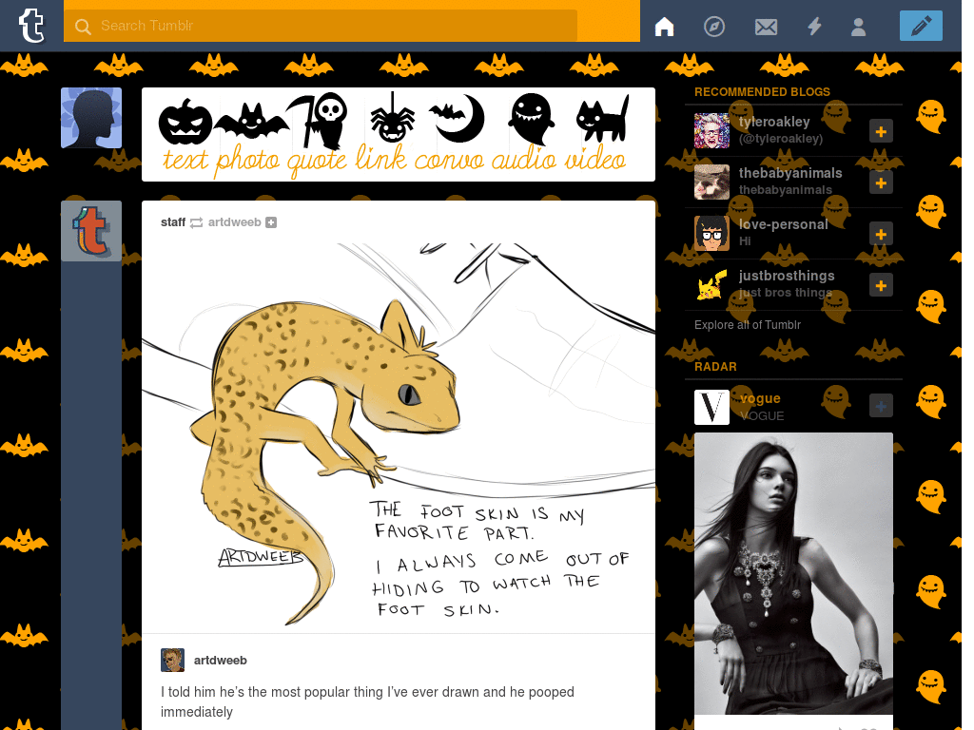
Task: Click thebabyanimals avatar
Action: click(x=711, y=182)
